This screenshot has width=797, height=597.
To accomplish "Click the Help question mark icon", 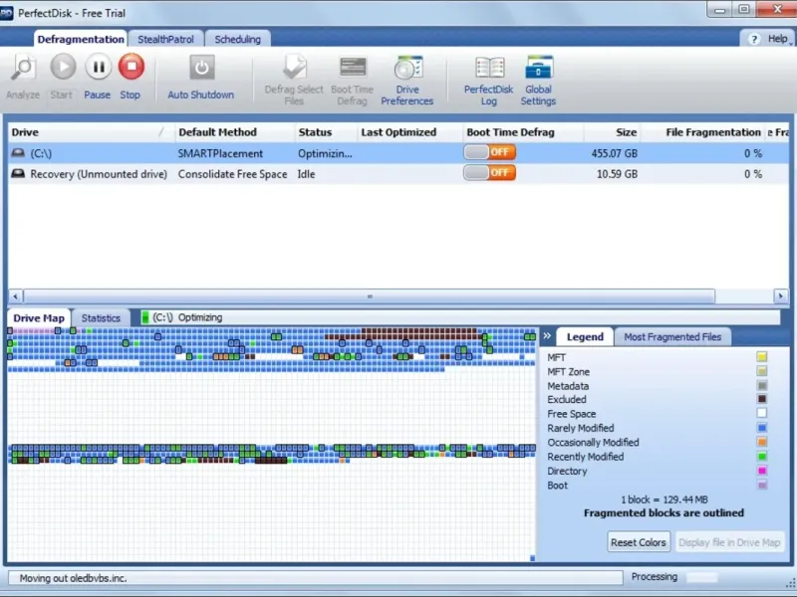I will click(x=754, y=39).
